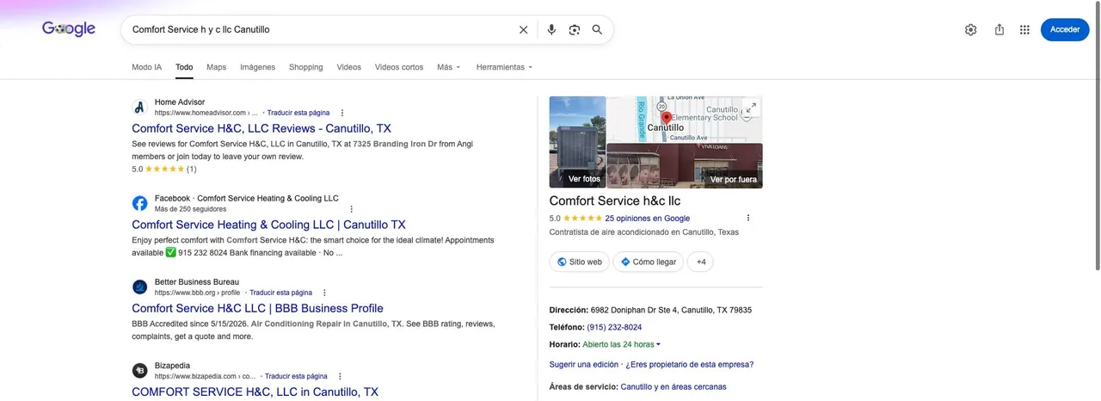This screenshot has width=1101, height=401.
Task: Switch to the Maps tab
Action: pos(216,67)
